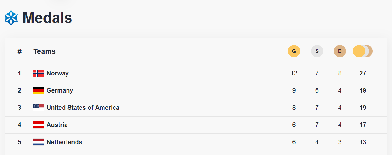Open the Germany team link
The width and height of the screenshot is (392, 155).
60,90
